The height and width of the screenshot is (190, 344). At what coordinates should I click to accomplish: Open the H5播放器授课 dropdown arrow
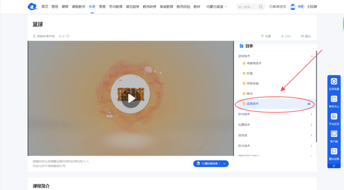[x=224, y=164]
